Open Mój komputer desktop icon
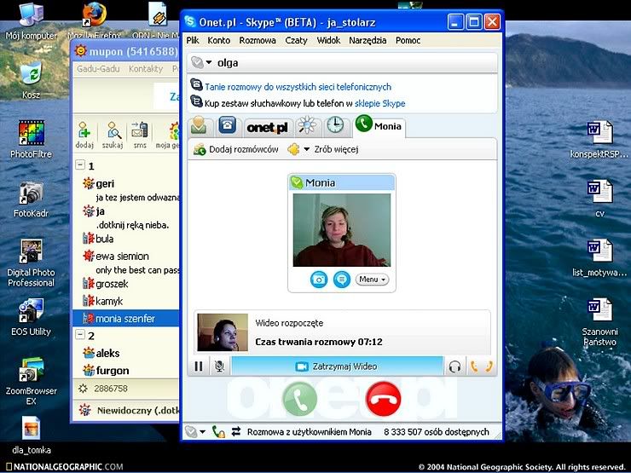The height and width of the screenshot is (473, 631). 31,21
